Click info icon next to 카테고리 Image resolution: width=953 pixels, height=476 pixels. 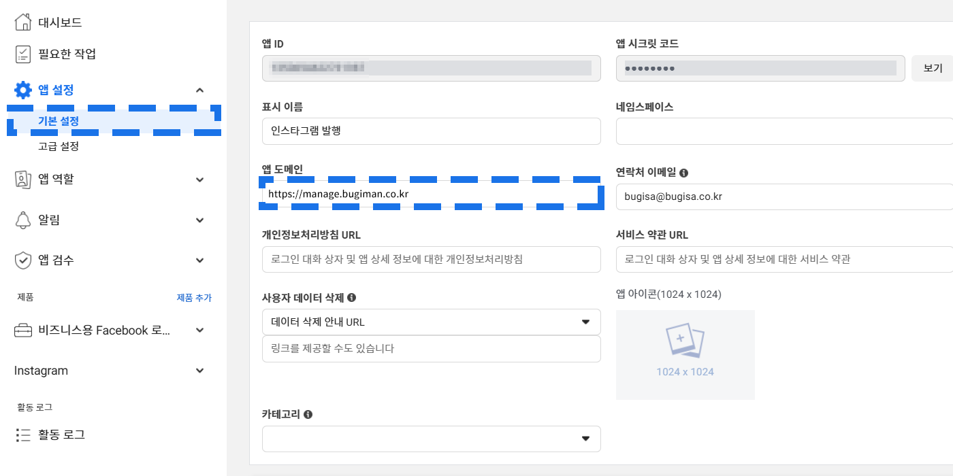308,414
